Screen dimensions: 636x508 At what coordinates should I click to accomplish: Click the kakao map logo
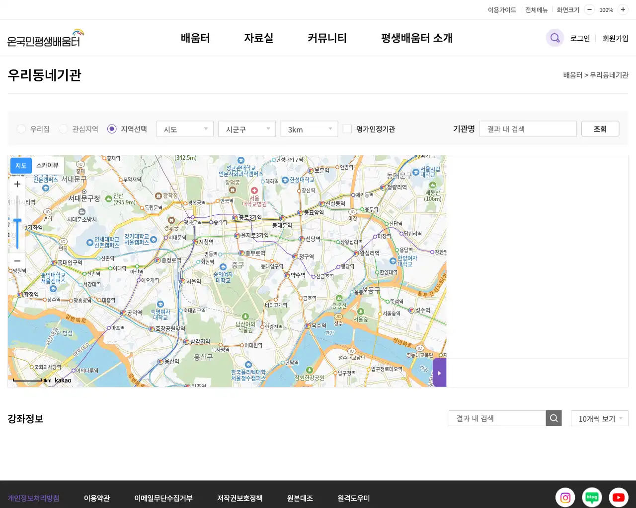click(x=63, y=381)
